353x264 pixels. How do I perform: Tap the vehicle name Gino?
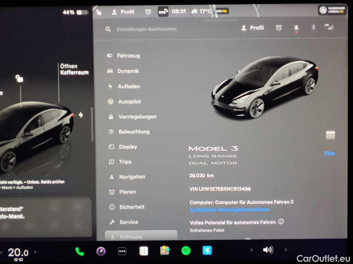(x=330, y=153)
